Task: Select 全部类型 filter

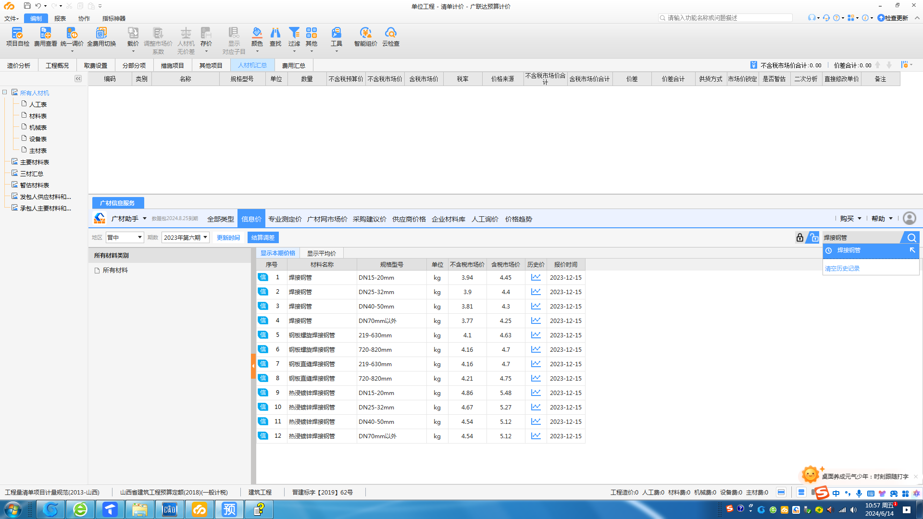Action: tap(220, 219)
